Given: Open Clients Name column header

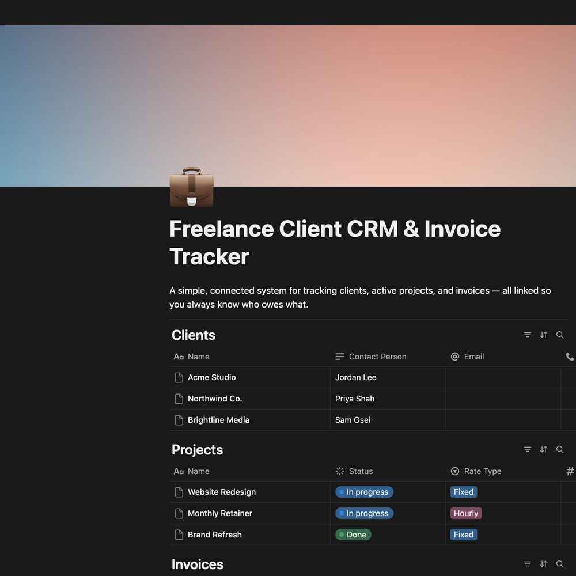Looking at the screenshot, I should (250, 357).
